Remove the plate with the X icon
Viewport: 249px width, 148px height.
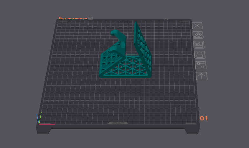(x=197, y=25)
